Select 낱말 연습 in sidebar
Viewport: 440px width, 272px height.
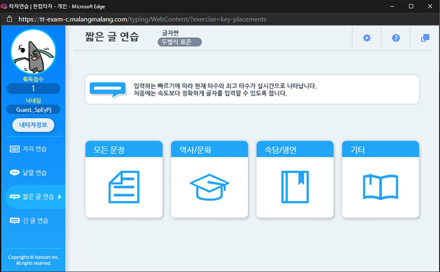[x=34, y=172]
